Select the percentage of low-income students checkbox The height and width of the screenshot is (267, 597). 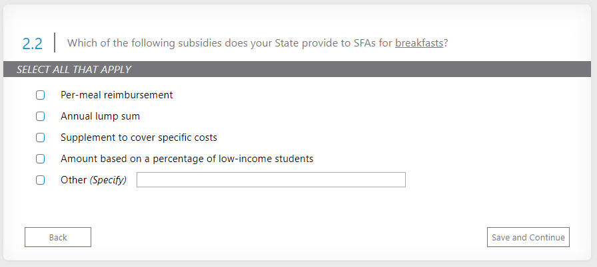[x=40, y=159]
